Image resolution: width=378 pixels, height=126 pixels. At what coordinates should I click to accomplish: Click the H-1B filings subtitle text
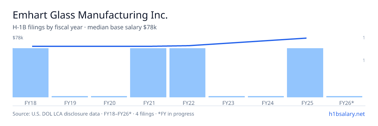[85, 27]
